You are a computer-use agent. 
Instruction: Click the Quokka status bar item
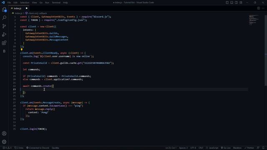point(55,148)
